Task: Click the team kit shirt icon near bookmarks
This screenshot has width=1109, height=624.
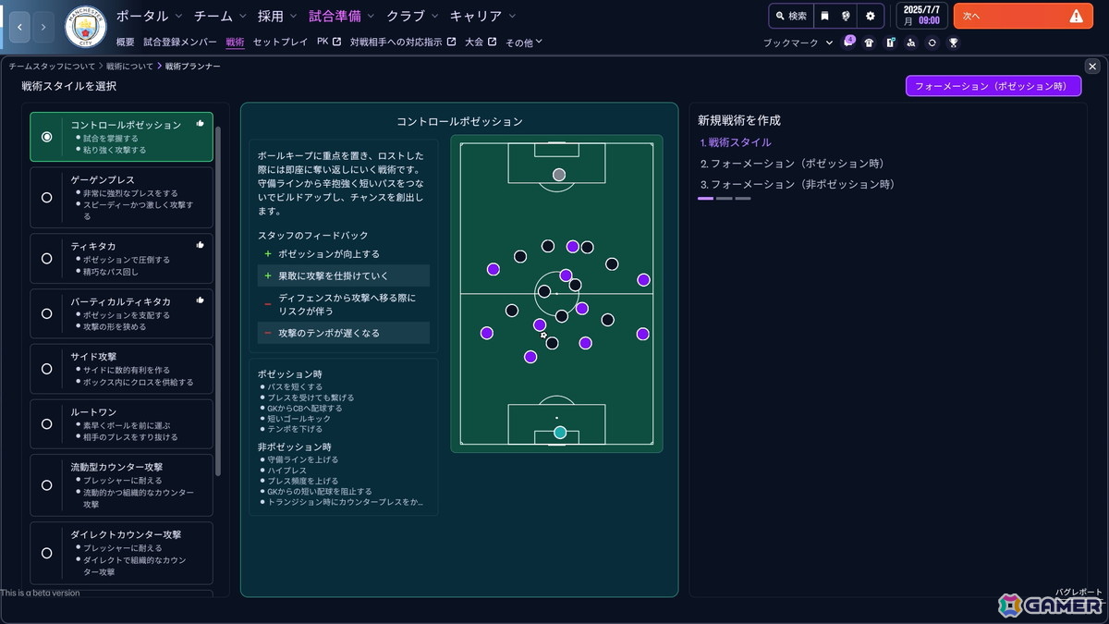Action: (869, 43)
